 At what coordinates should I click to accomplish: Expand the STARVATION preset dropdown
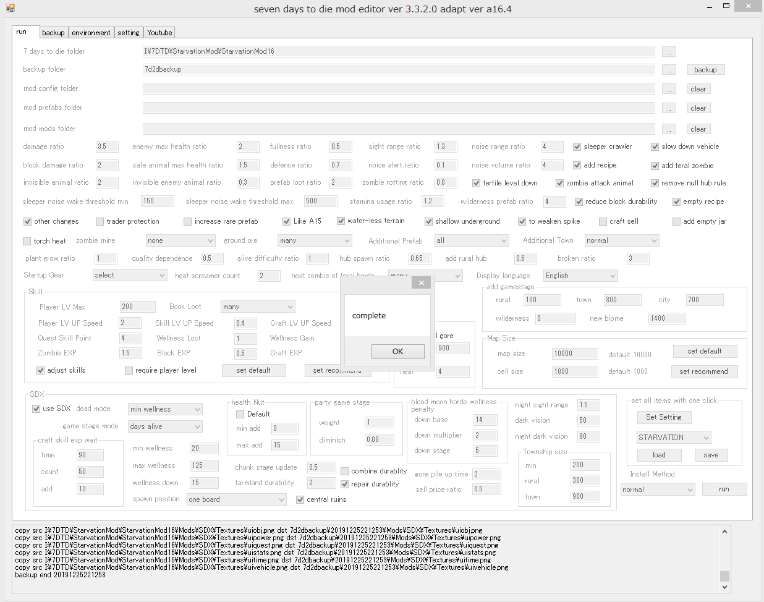pyautogui.click(x=674, y=438)
